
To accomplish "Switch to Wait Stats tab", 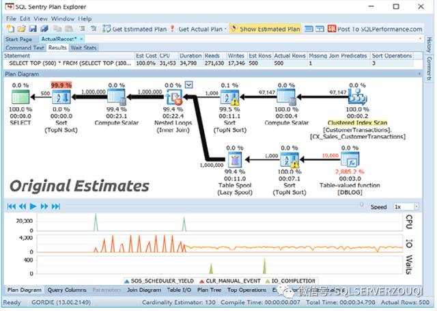I will [x=83, y=48].
